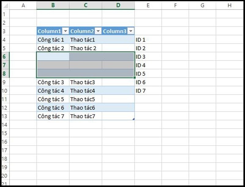Click the cell containing Công tác 7
The height and width of the screenshot is (187, 245).
[53, 116]
